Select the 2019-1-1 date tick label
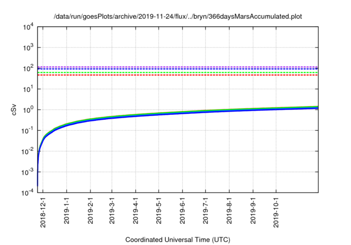 coord(66,211)
